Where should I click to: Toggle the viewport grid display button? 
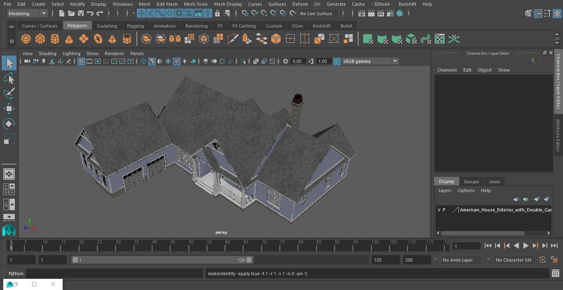point(81,61)
